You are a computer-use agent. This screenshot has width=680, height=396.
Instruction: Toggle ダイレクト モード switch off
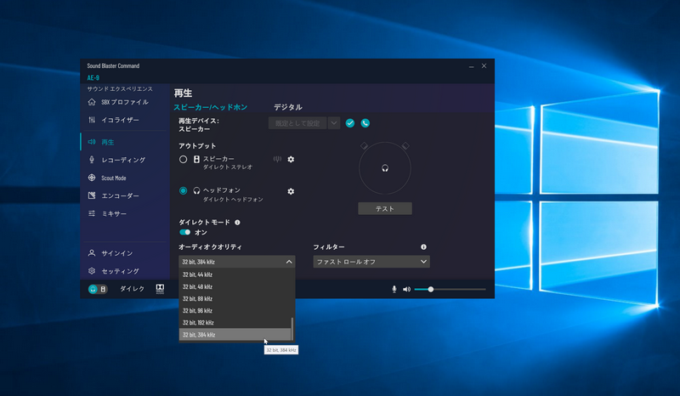click(185, 232)
